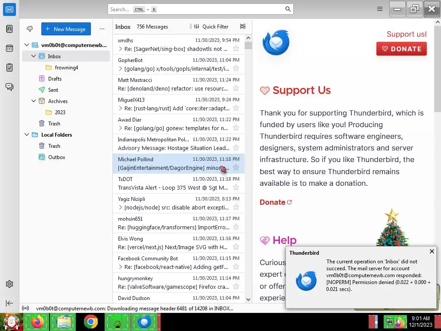The height and width of the screenshot is (331, 441).
Task: Expand the Facebook Community Bot thread
Action: click(121, 267)
